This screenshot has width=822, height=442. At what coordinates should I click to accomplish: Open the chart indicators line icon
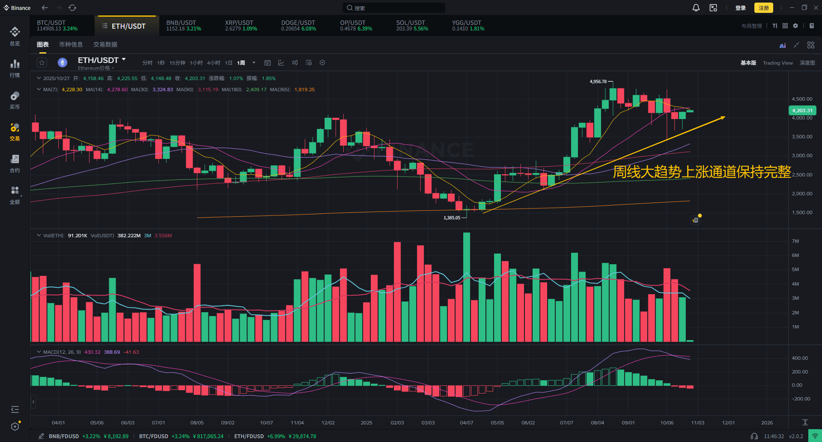tap(281, 63)
